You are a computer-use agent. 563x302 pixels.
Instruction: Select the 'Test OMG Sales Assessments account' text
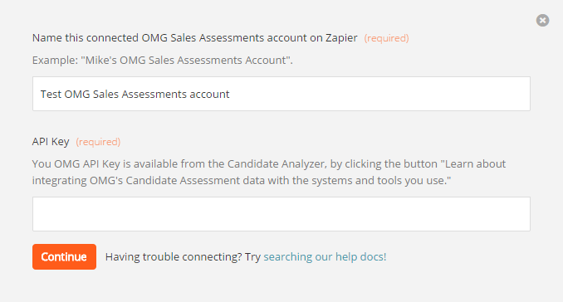coord(135,94)
